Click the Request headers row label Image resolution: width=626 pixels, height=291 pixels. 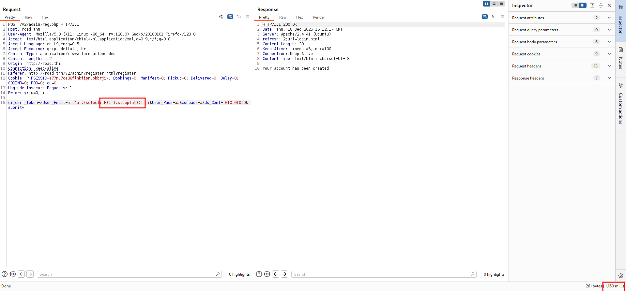click(x=527, y=66)
